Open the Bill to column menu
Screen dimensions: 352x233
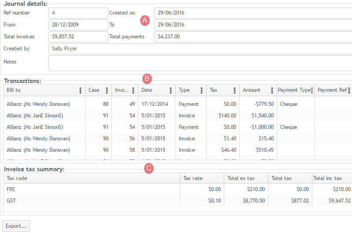[x=80, y=90]
